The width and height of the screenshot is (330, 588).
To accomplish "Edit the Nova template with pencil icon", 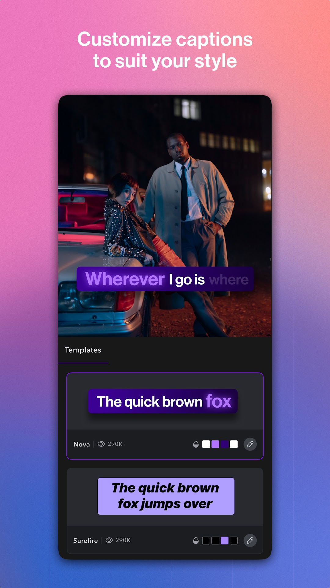I will tap(250, 444).
